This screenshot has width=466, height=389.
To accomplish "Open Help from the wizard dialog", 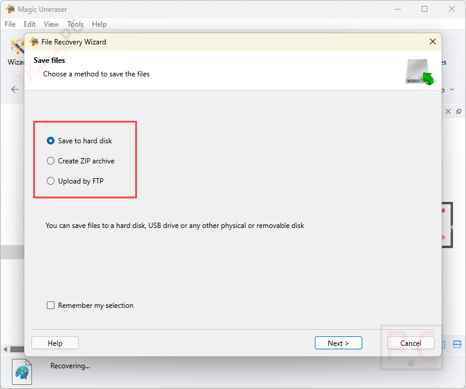I will coord(55,343).
